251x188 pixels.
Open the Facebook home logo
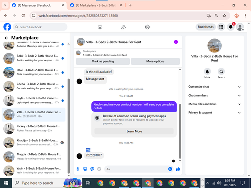click(7, 27)
